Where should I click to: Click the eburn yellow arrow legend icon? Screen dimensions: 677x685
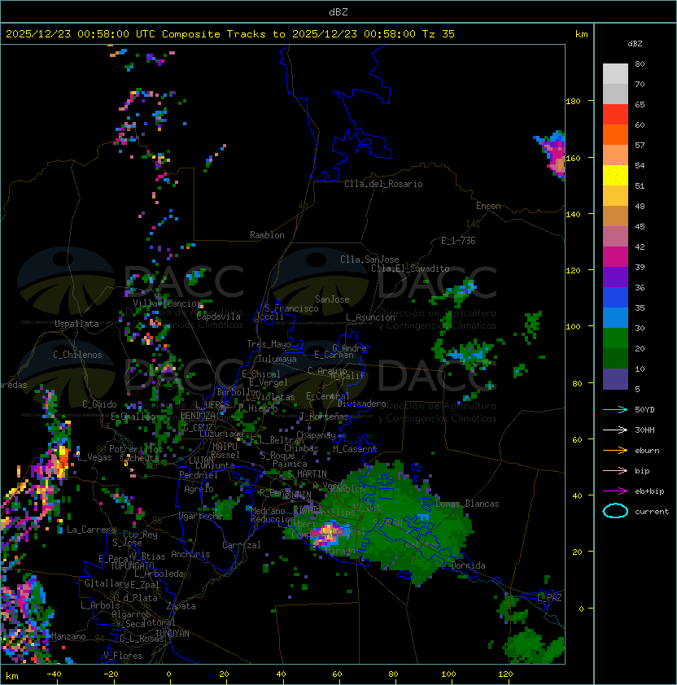615,451
